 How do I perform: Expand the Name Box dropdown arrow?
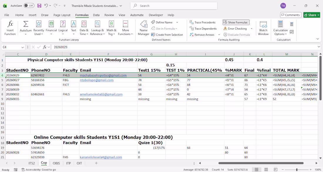click(23, 47)
